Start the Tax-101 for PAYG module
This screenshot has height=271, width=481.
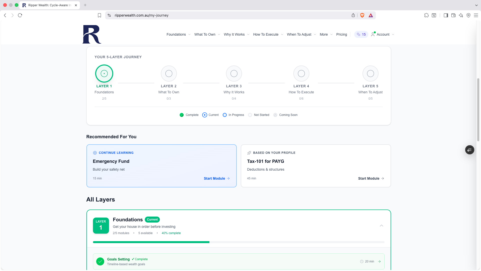pyautogui.click(x=371, y=178)
